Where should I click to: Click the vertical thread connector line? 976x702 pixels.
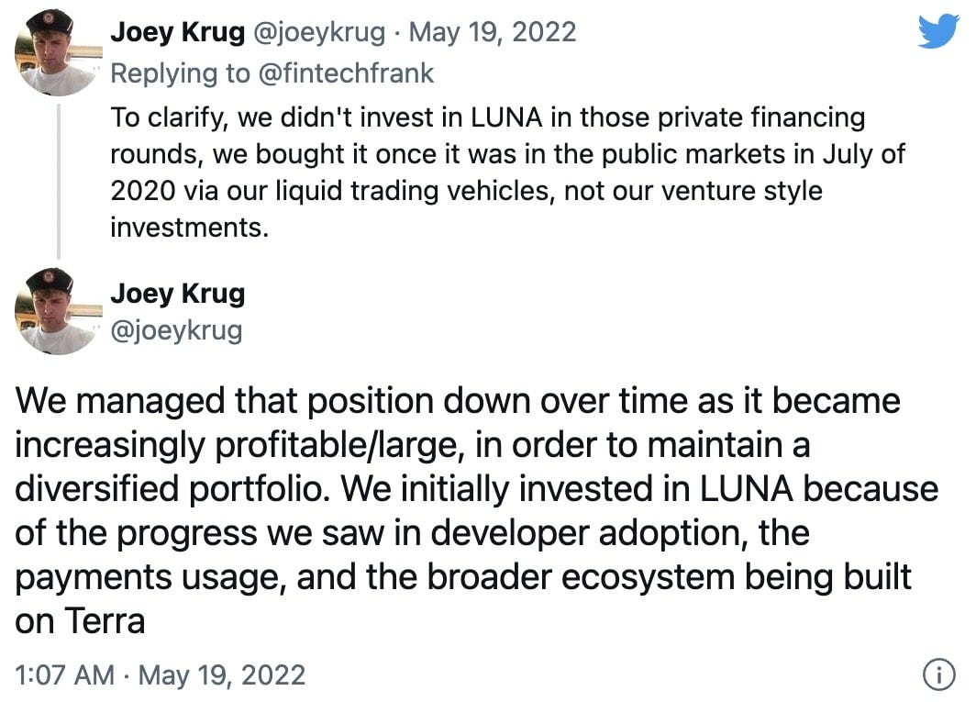point(59,182)
